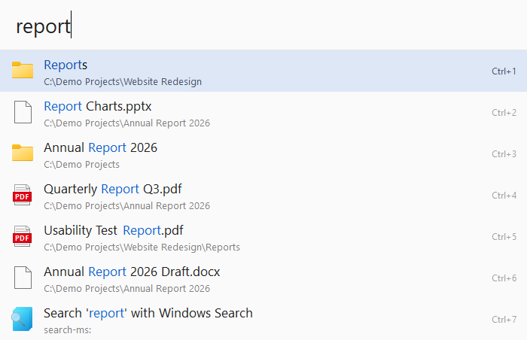Open Report Charts.pptx result

point(263,112)
